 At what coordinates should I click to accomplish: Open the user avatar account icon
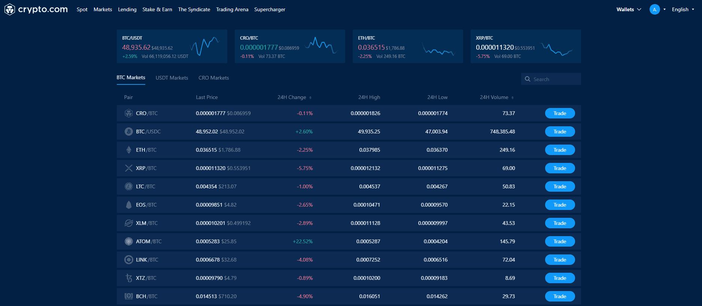(x=654, y=10)
